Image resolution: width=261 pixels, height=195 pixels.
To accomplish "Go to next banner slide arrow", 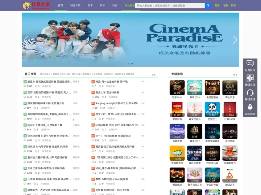I will click(235, 40).
